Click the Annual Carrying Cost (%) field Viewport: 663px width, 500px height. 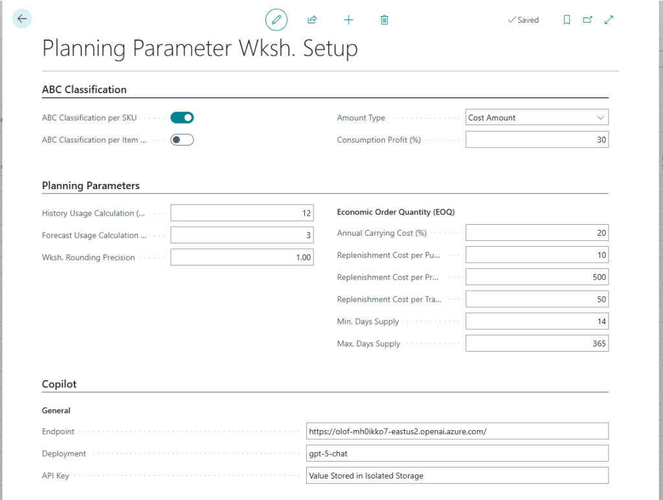pos(537,233)
